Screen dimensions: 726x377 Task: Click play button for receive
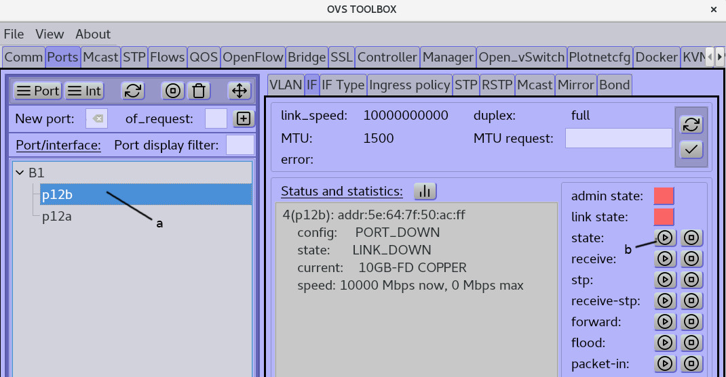click(x=666, y=259)
